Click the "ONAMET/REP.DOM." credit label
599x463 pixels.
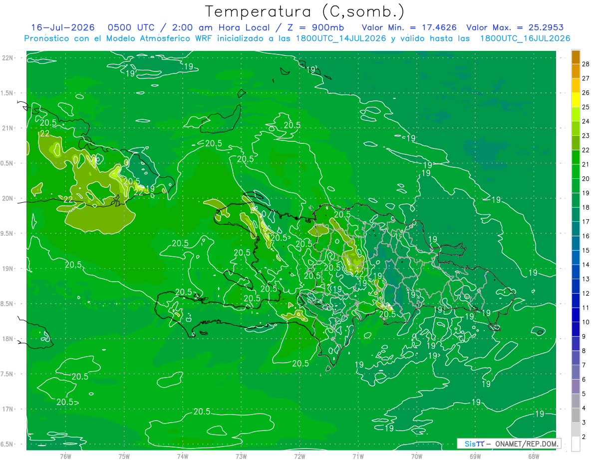[527, 444]
